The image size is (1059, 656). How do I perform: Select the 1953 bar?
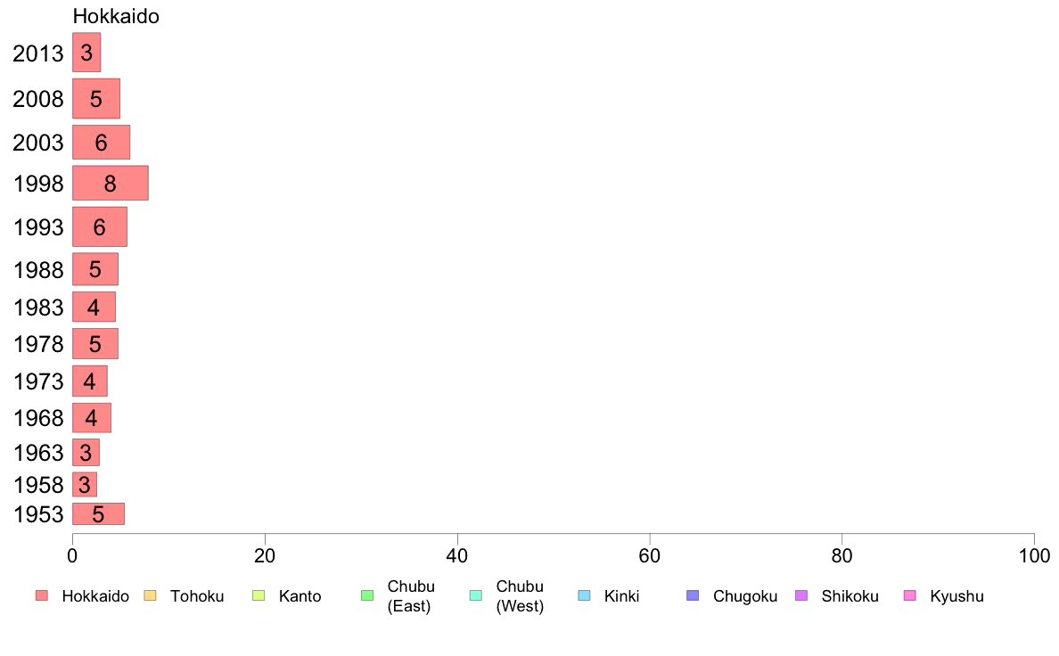[x=99, y=513]
